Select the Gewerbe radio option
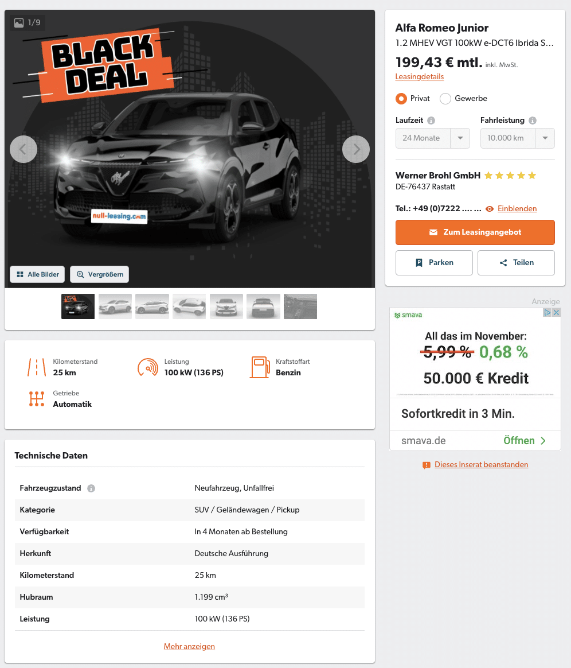This screenshot has width=571, height=668. [445, 99]
